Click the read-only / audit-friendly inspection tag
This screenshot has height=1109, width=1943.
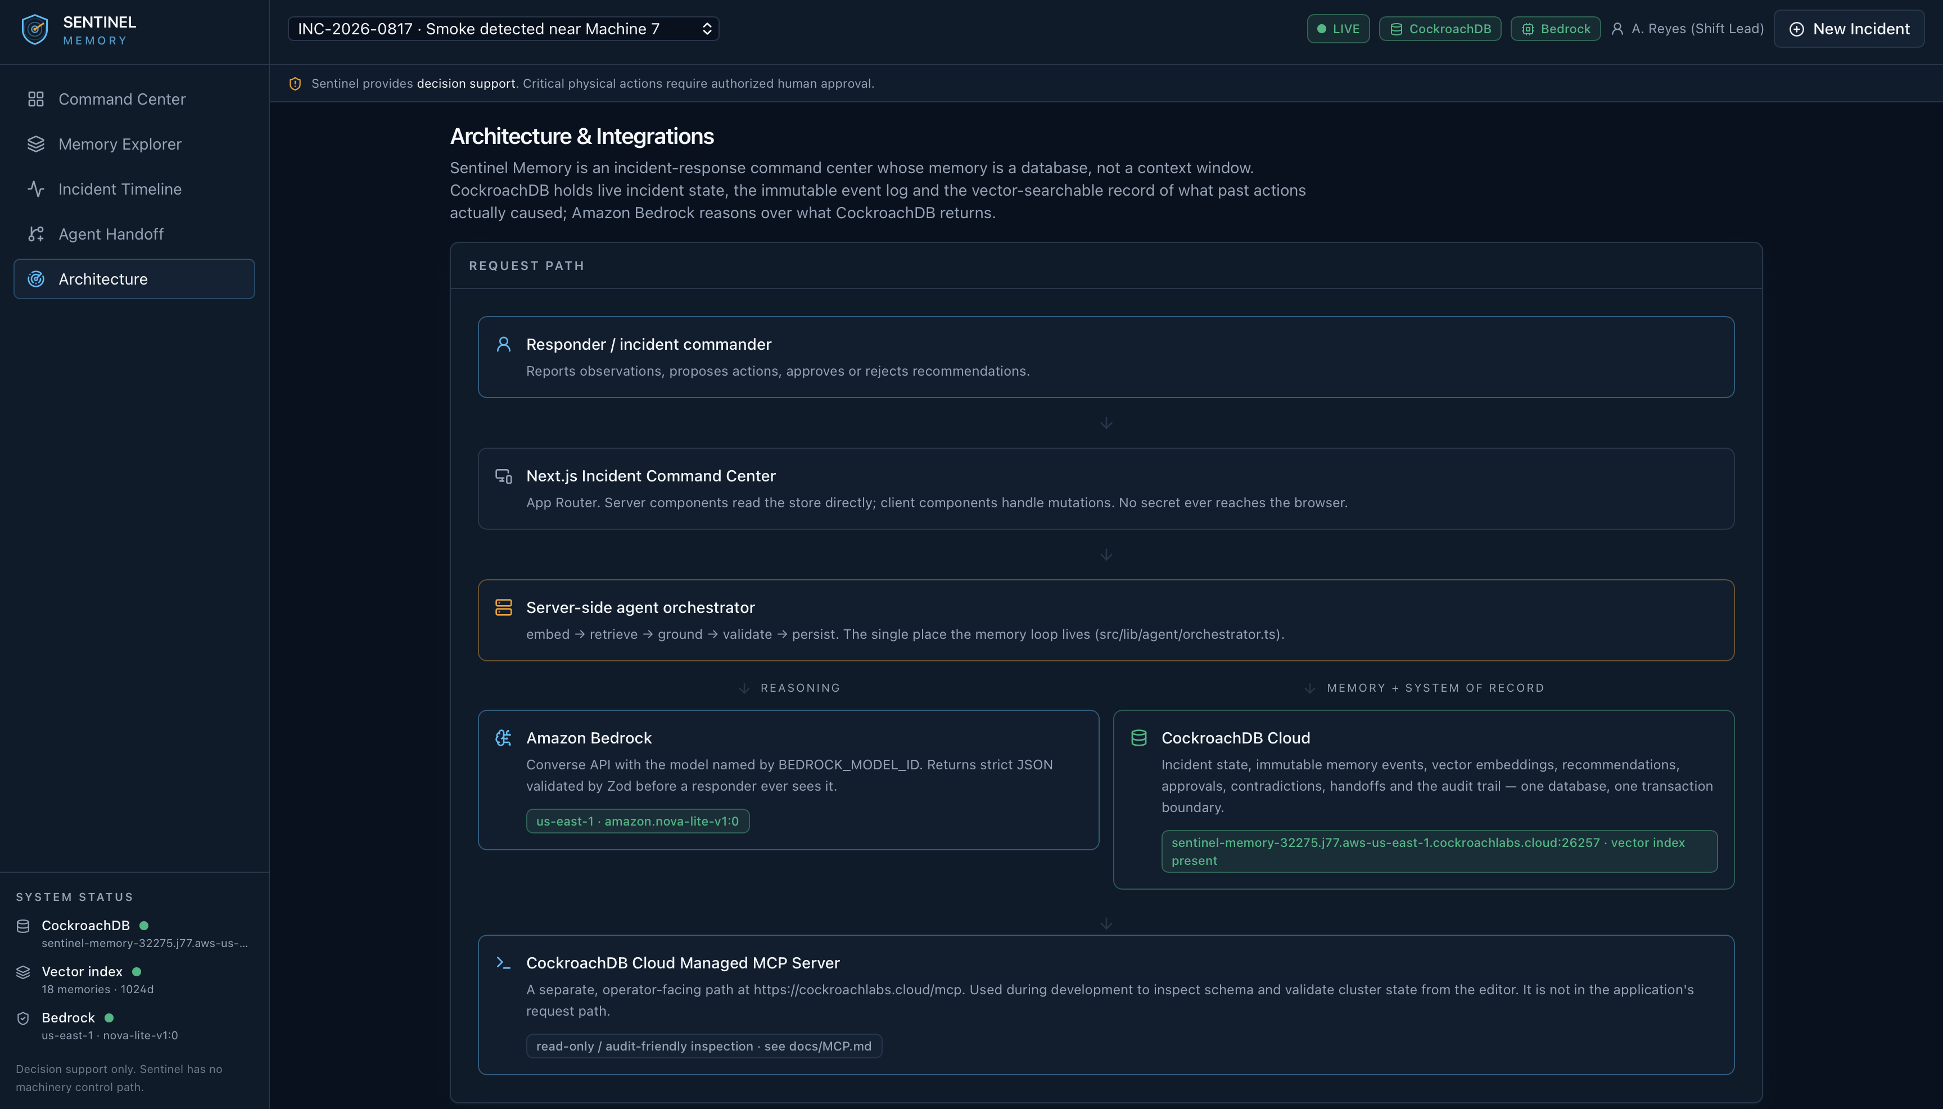[703, 1046]
